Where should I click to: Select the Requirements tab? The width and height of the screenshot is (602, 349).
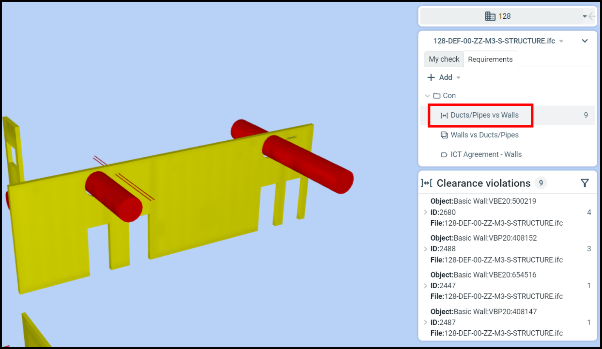pos(490,59)
